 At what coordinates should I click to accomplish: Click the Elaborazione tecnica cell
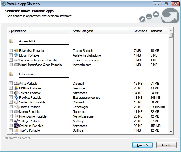click(86, 98)
